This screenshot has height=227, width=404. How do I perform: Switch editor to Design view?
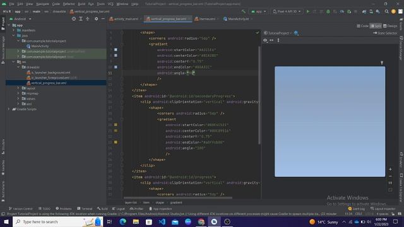tap(390, 26)
